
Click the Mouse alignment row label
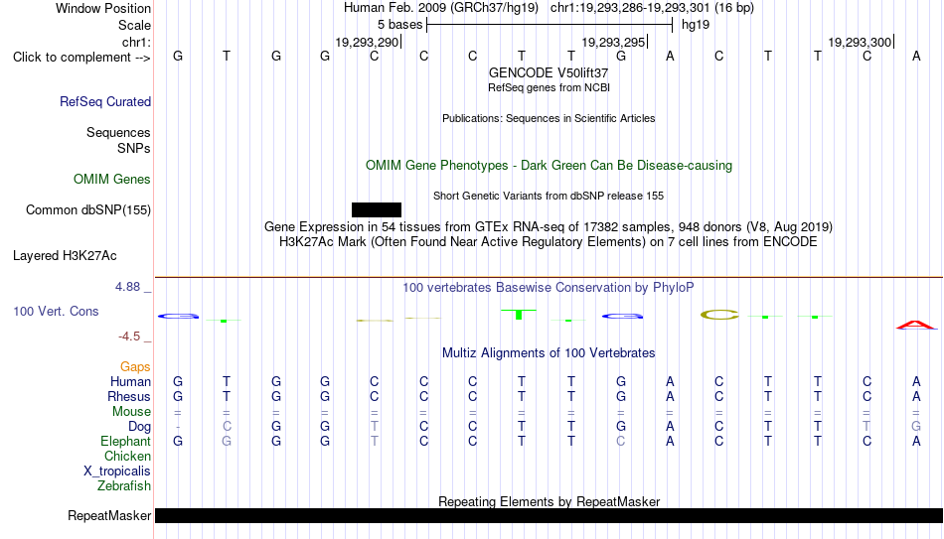point(132,412)
